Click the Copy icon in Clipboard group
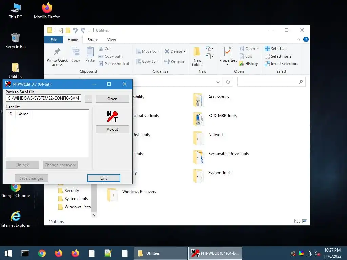This screenshot has width=347, height=260. 76,52
